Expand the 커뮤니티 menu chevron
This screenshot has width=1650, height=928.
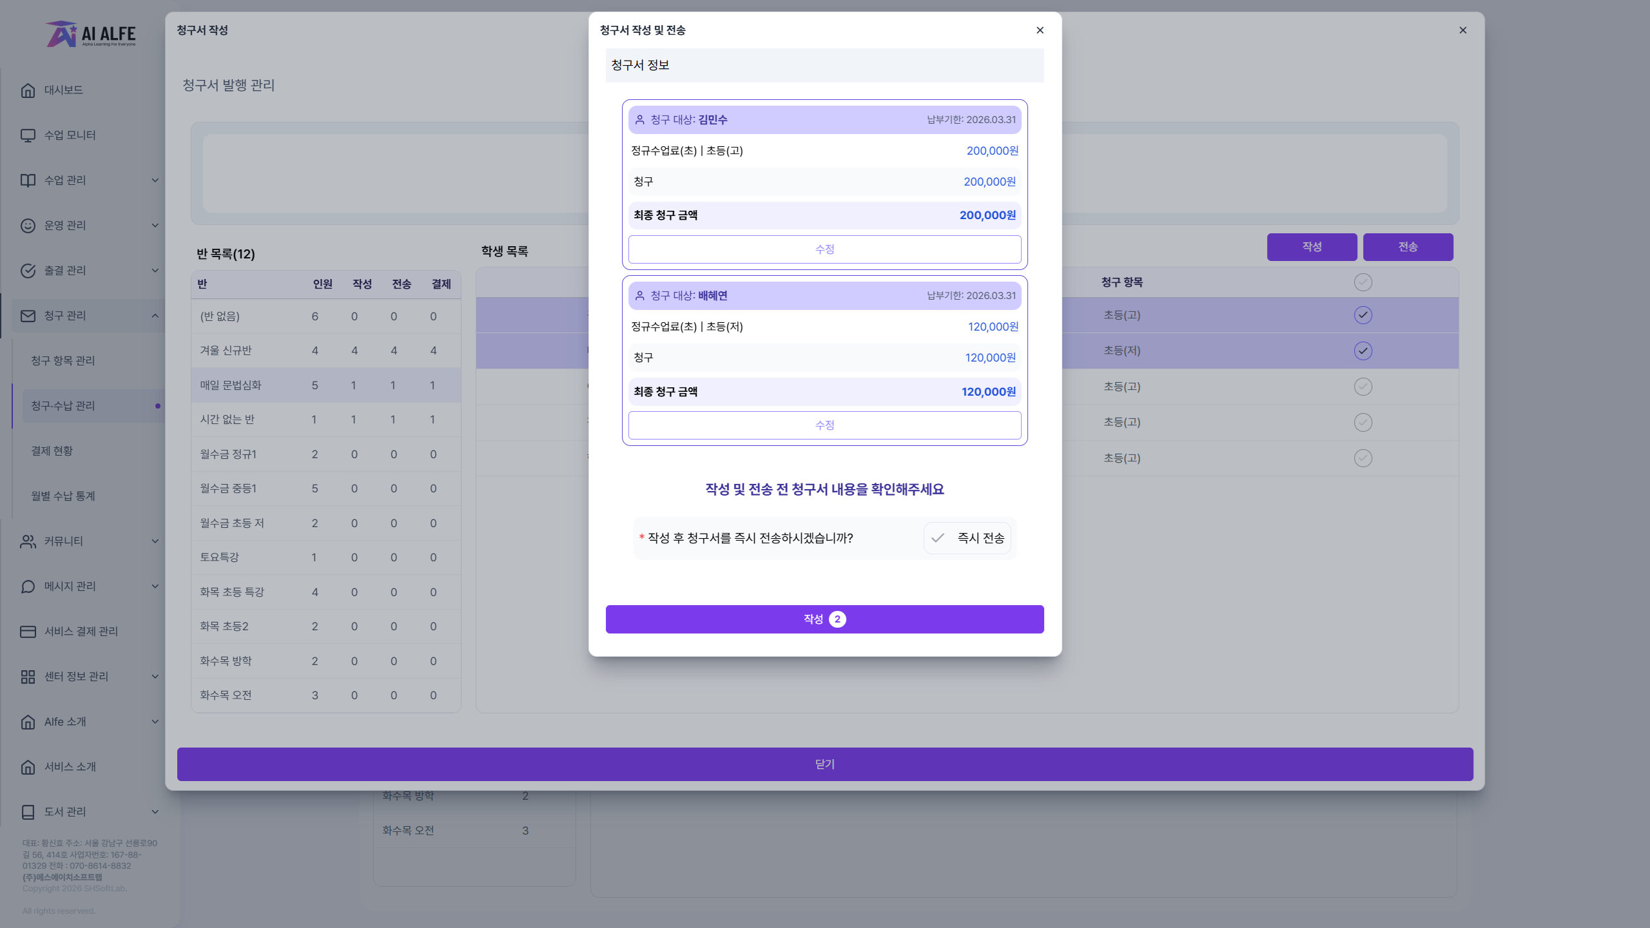tap(155, 541)
